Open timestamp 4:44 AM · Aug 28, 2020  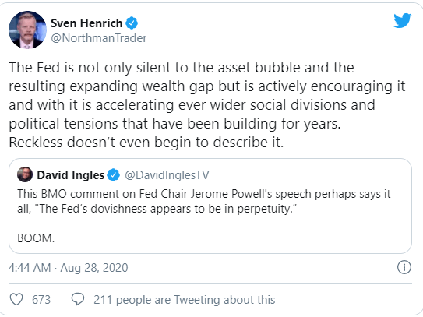click(x=69, y=268)
